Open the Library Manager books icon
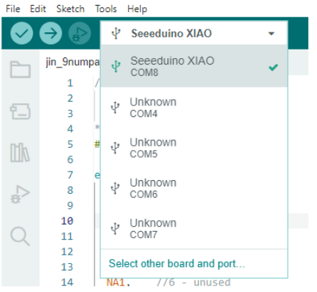Screen dimensions: 317x292 (20, 153)
